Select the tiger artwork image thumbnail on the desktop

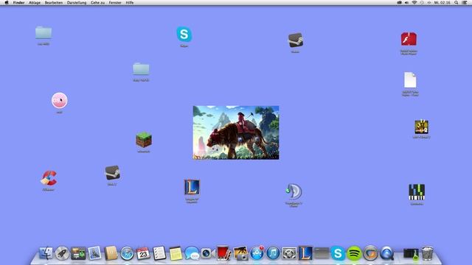(236, 132)
